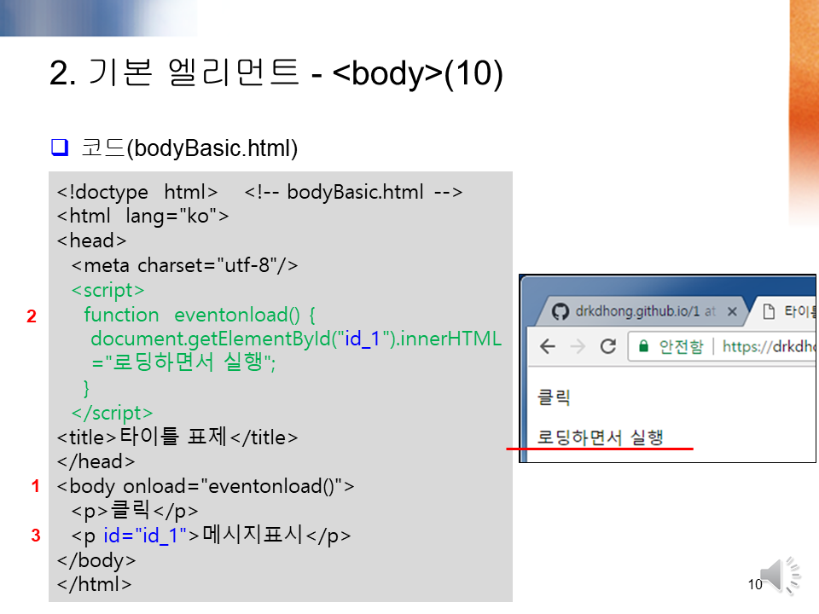Click the slide page number 10
The image size is (819, 614).
[755, 584]
